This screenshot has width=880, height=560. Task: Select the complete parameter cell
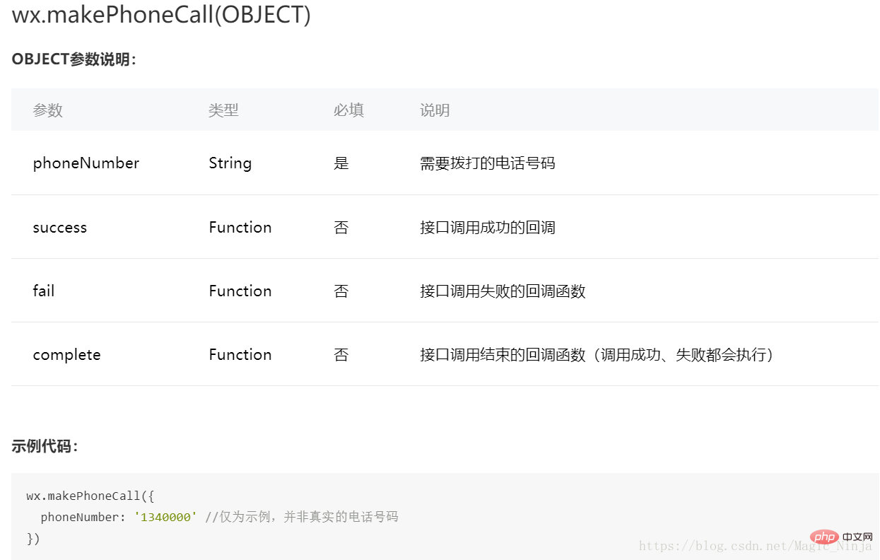pyautogui.click(x=67, y=354)
